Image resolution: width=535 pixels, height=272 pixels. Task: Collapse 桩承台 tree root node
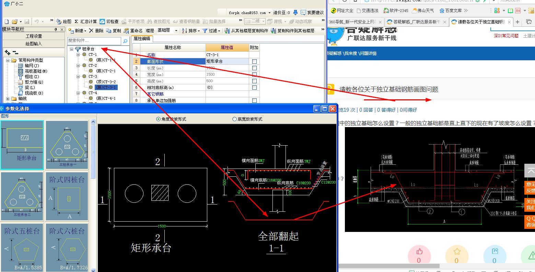71,49
